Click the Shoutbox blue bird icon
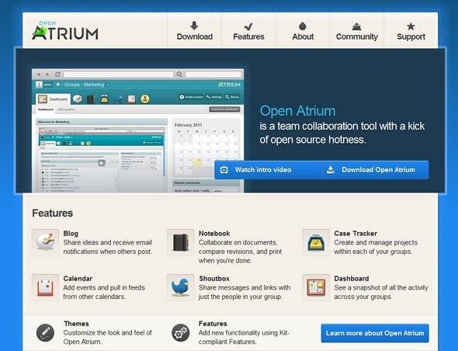Viewport: 458px width, 351px height. point(181,287)
